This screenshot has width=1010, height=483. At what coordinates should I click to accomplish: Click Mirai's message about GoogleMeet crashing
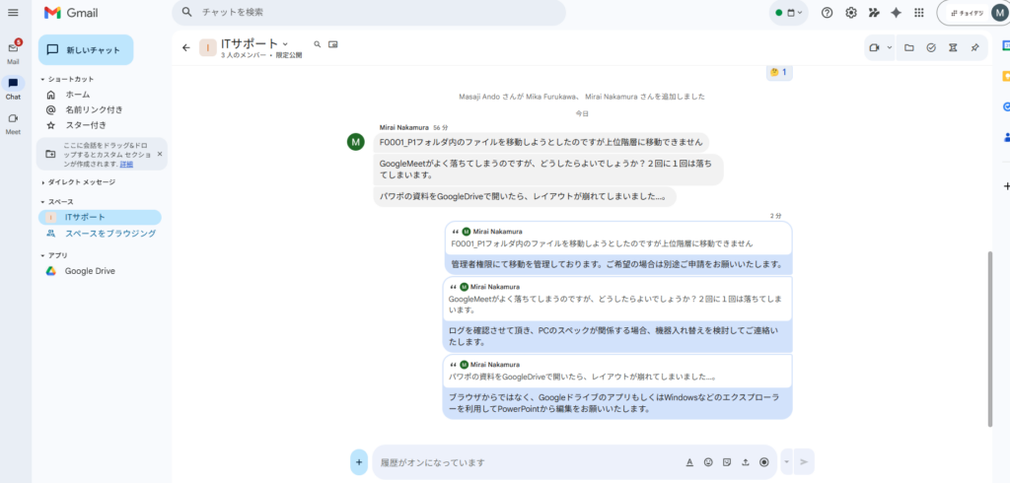(x=548, y=170)
